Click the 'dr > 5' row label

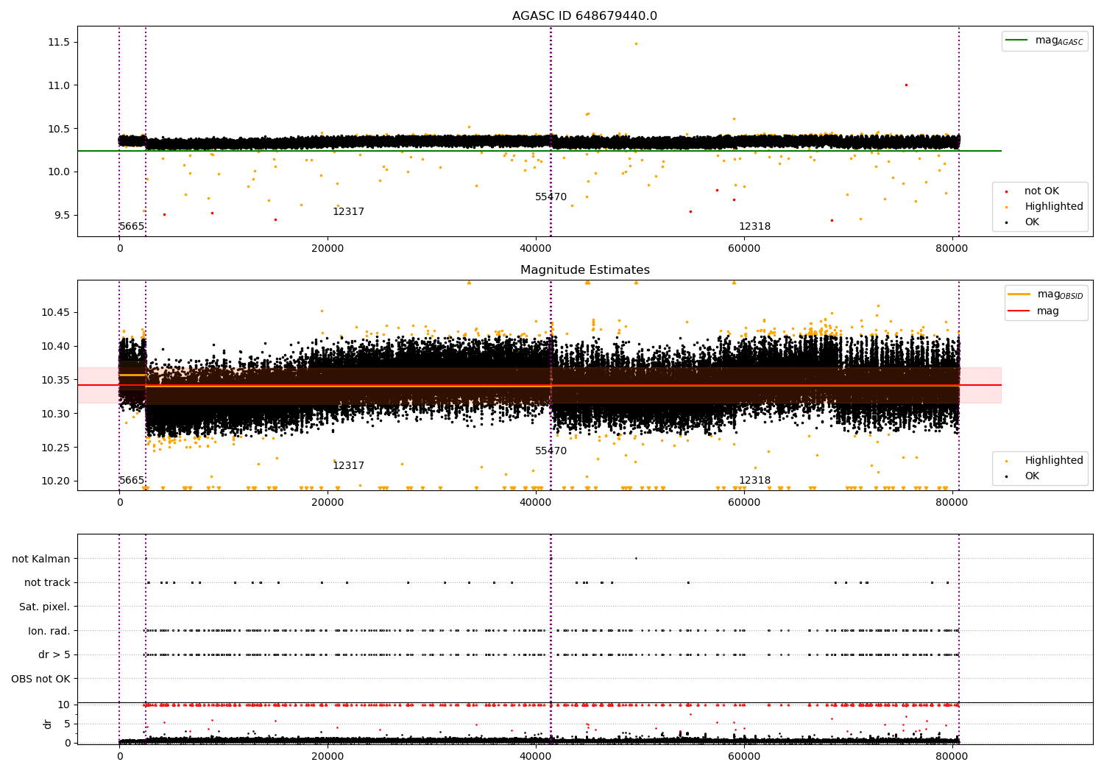[54, 655]
